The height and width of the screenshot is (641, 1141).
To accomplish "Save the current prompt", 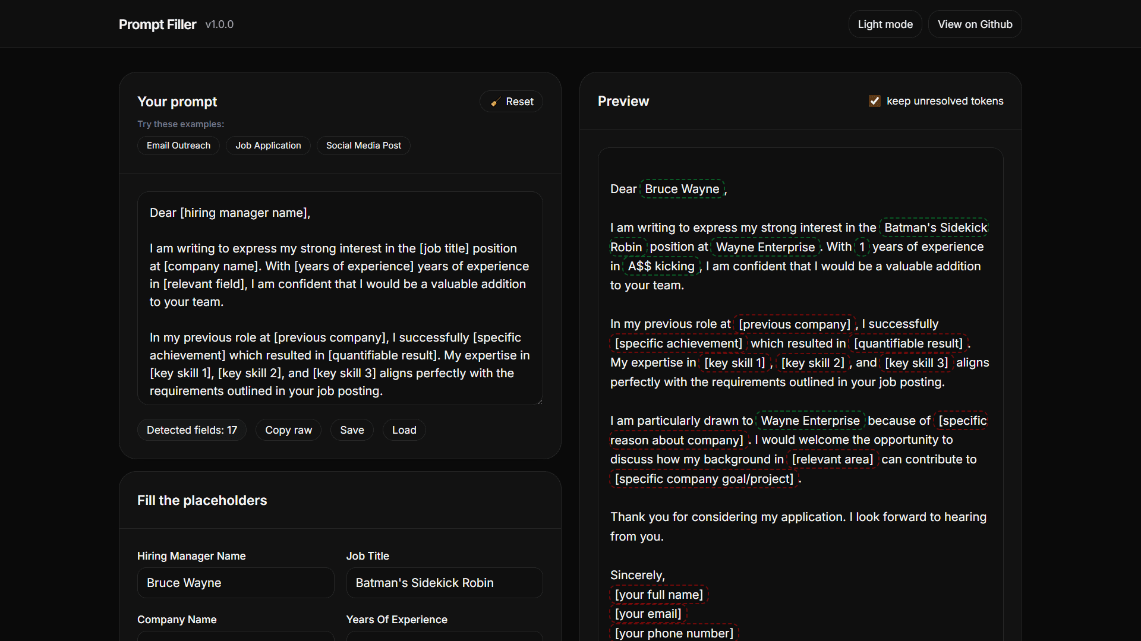I will point(352,430).
